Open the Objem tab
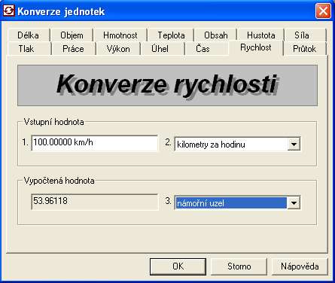Image resolution: width=335 pixels, height=283 pixels. pyautogui.click(x=72, y=35)
